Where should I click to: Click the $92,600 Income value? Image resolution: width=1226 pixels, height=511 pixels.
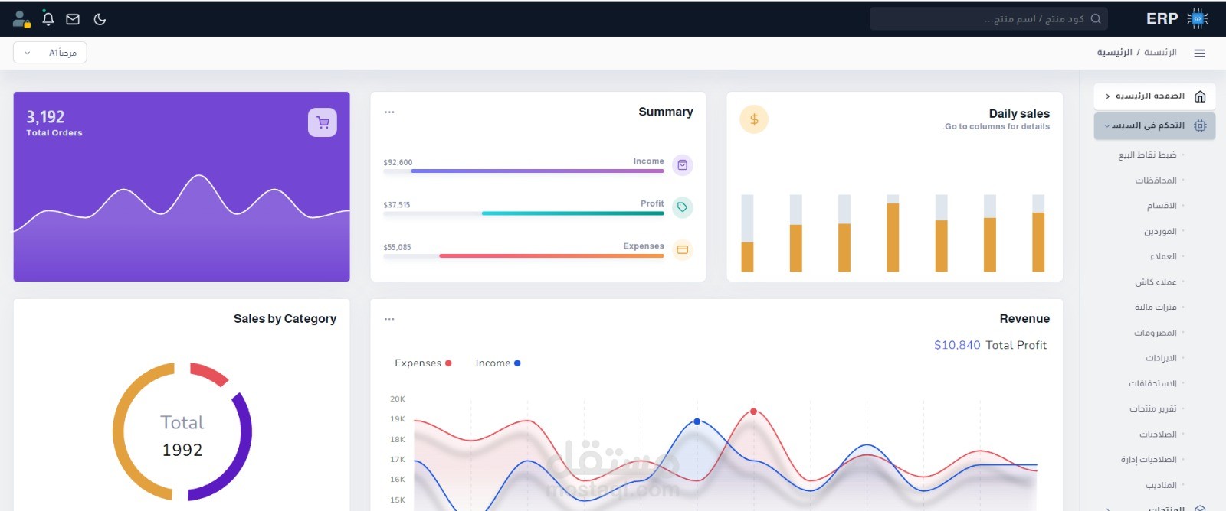click(398, 162)
